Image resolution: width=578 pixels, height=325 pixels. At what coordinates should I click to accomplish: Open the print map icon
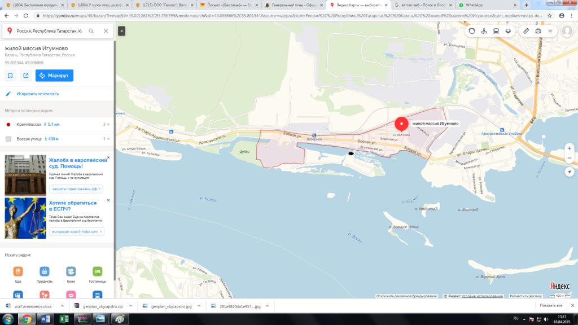click(538, 31)
